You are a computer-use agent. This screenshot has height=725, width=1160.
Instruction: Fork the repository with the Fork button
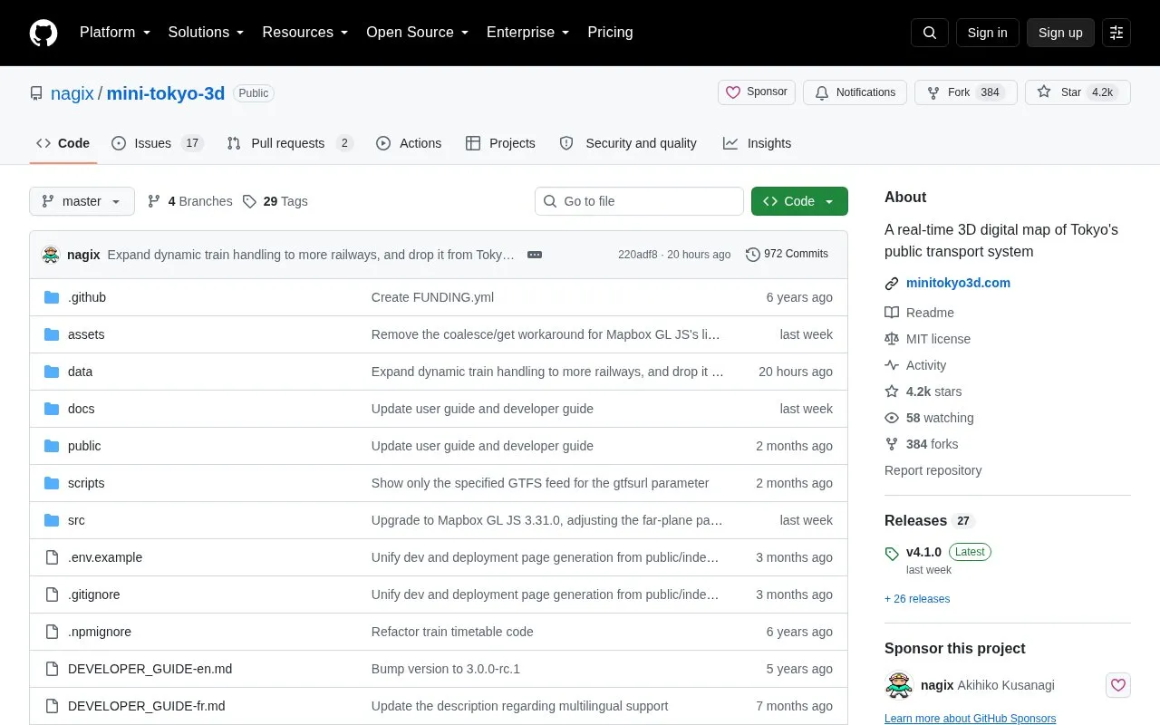tap(966, 92)
